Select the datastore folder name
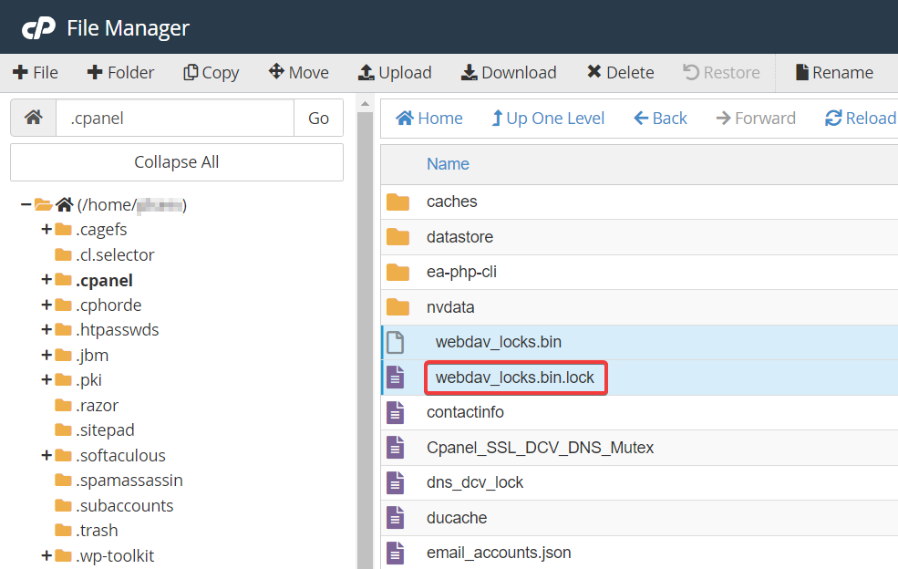898x569 pixels. pyautogui.click(x=459, y=237)
